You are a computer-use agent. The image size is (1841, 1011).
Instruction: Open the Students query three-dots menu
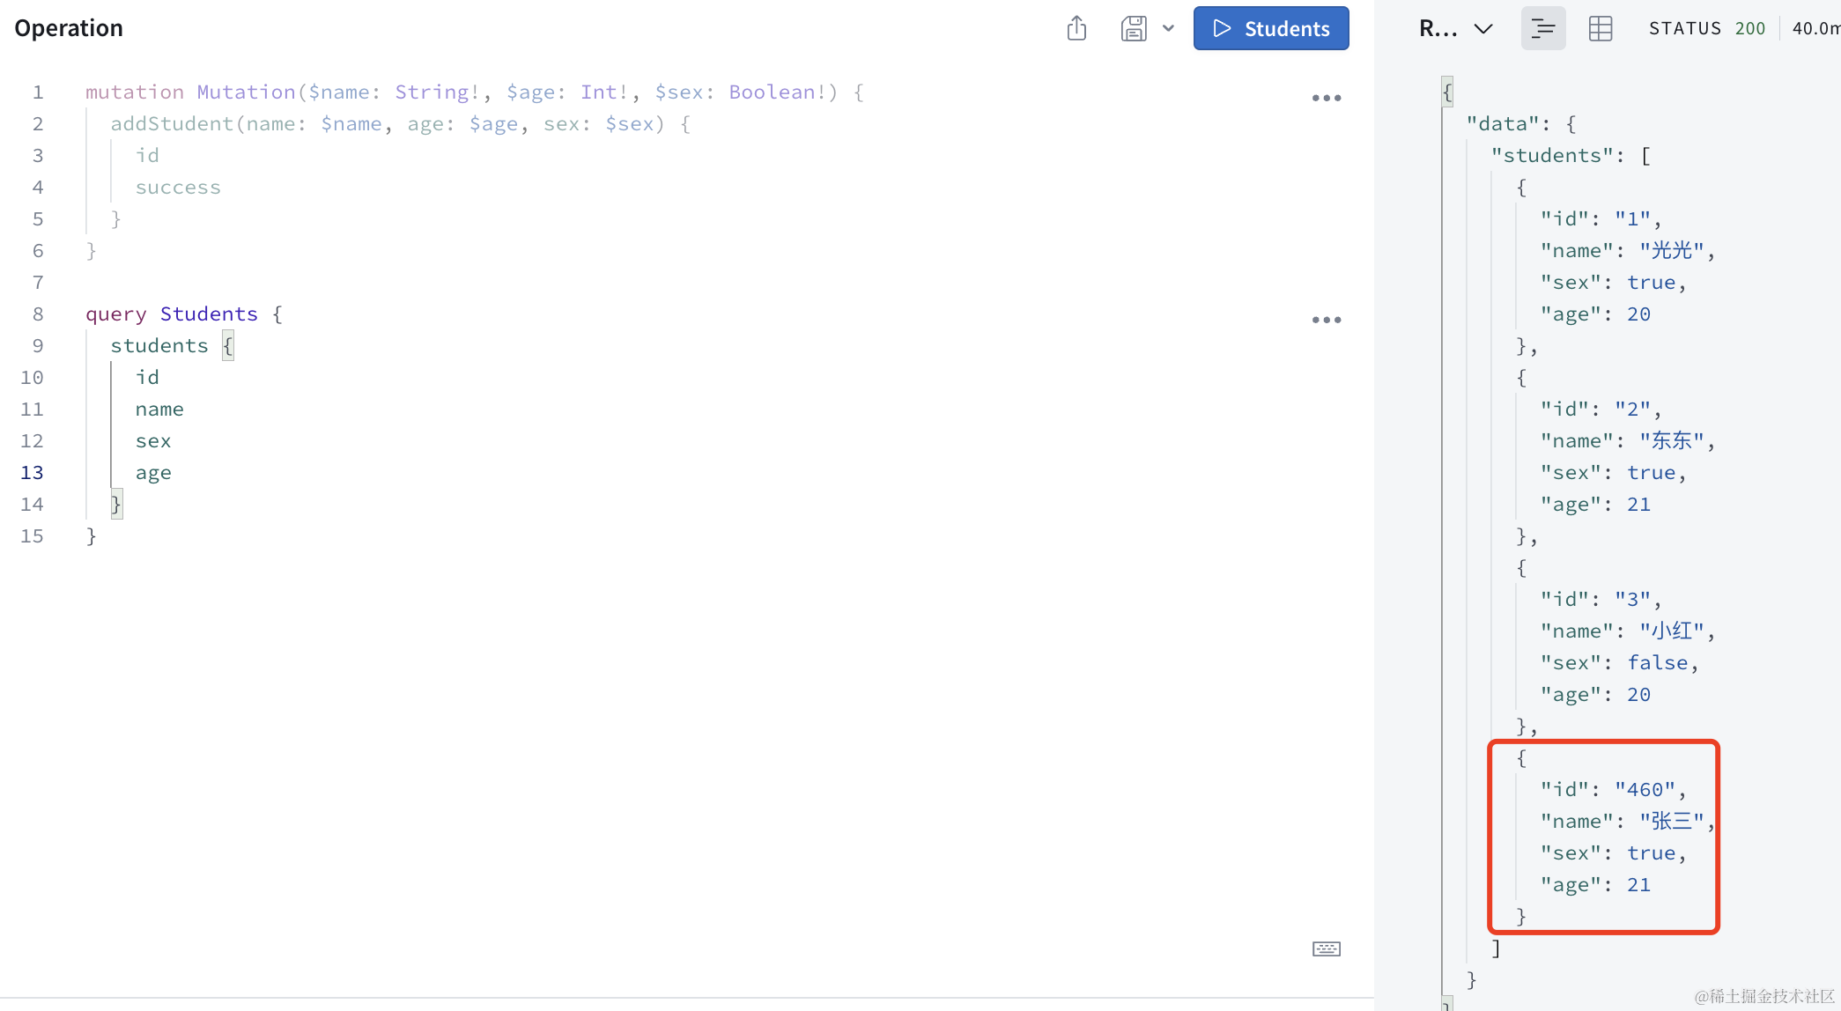[x=1326, y=320]
